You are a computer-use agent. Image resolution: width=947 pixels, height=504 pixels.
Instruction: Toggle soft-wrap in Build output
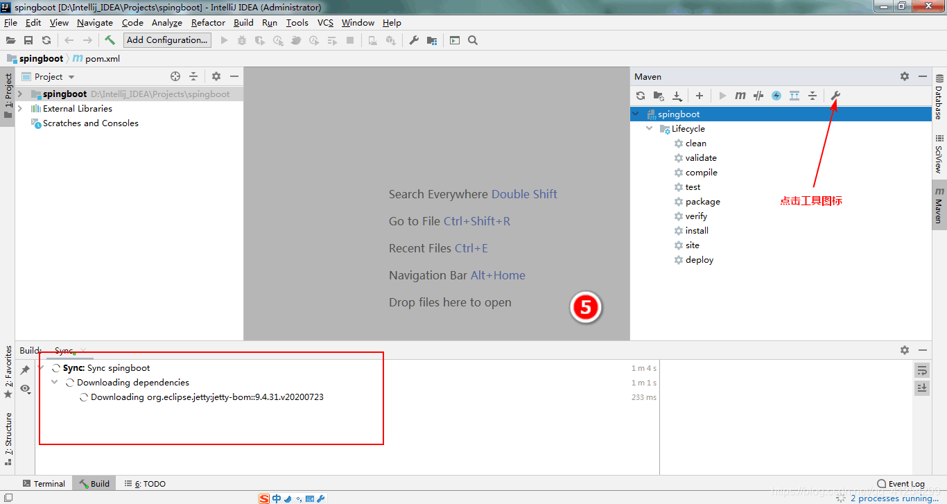922,370
